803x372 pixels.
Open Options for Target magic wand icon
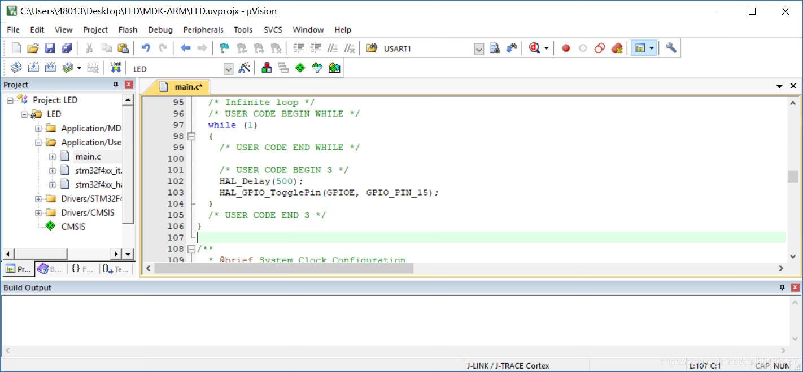pos(244,68)
